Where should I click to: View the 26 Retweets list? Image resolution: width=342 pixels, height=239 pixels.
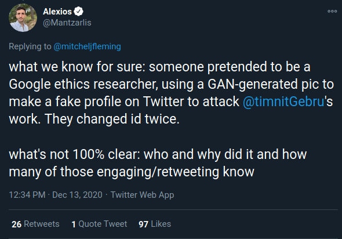click(35, 224)
